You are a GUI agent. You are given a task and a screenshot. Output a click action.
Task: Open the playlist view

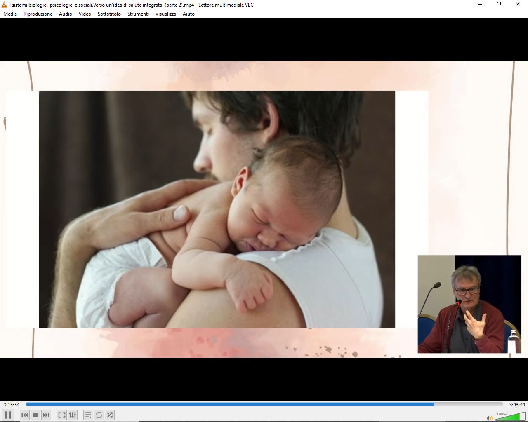pyautogui.click(x=88, y=415)
